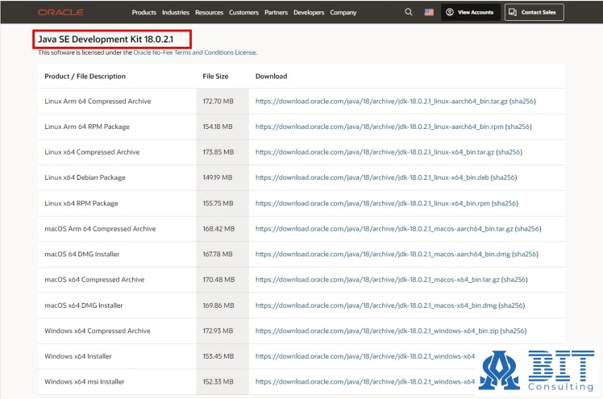Download jdk-18.0.2.1 macos-aarch64 dmg installer
Image resolution: width=603 pixels, height=399 pixels.
[x=383, y=254]
